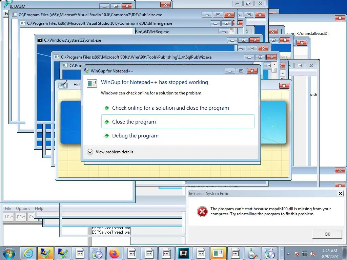The height and width of the screenshot is (260, 347).
Task: Dismiss link.exe System Error with X button
Action: point(340,193)
